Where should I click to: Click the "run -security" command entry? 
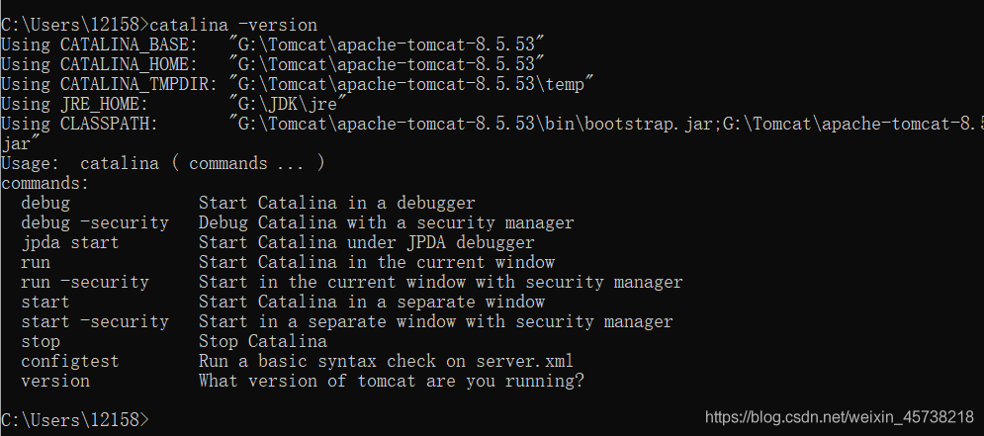(x=84, y=282)
